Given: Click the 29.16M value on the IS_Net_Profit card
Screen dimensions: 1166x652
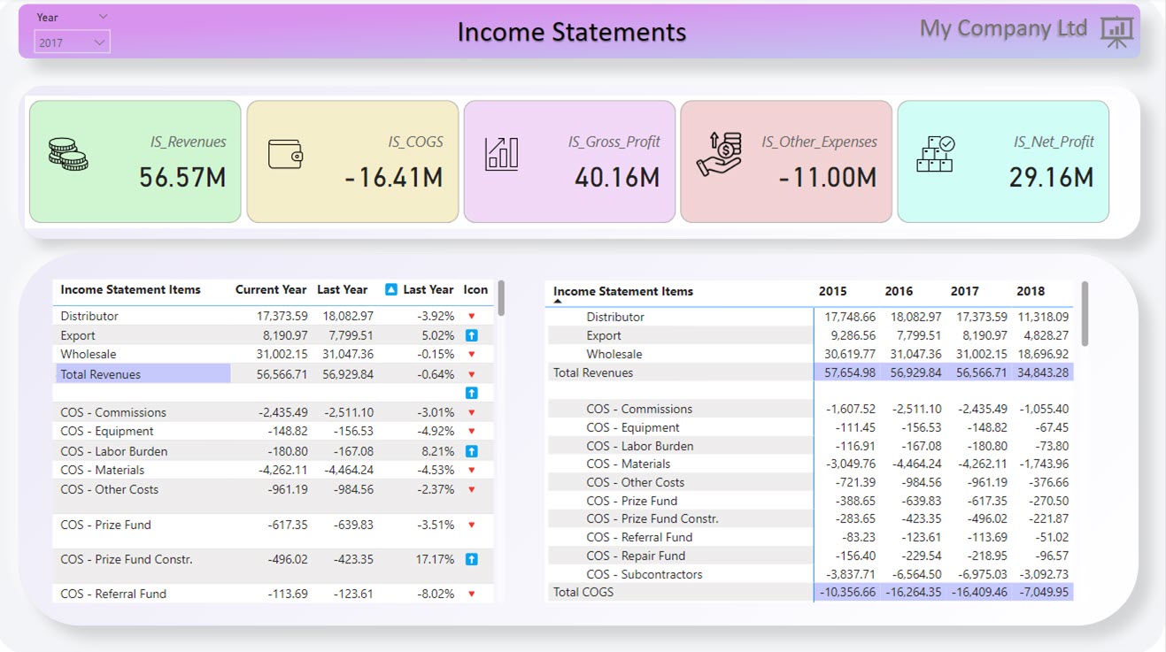Looking at the screenshot, I should coord(1052,178).
